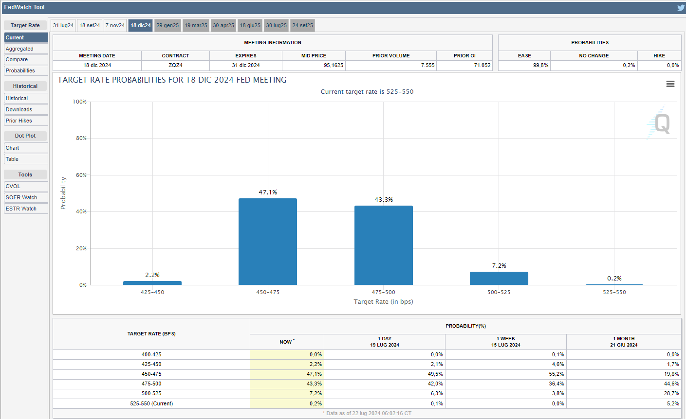
Task: Open the Historical sidebar link
Action: click(x=26, y=98)
